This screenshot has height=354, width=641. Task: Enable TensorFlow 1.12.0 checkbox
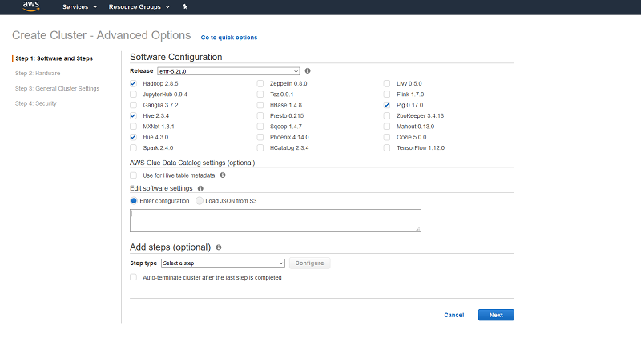(x=387, y=147)
